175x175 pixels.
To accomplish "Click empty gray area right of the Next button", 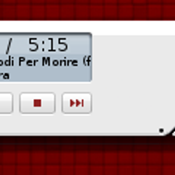I will click(x=131, y=103).
